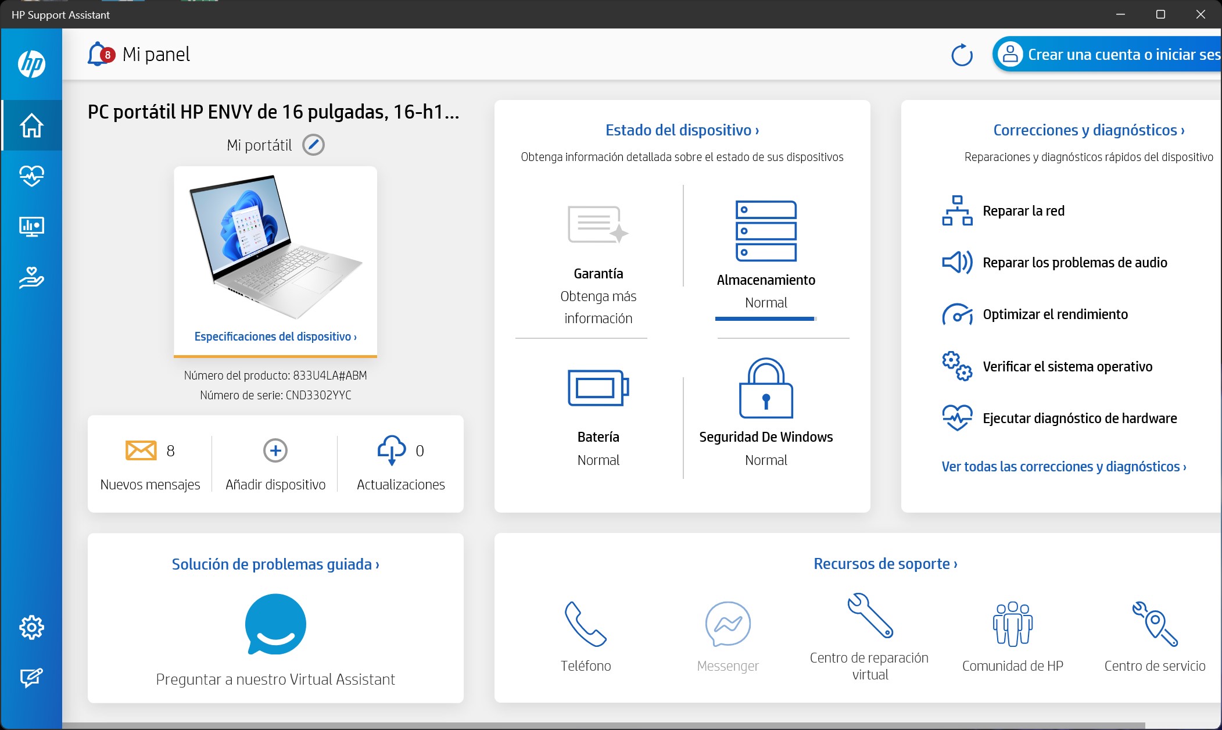Click the audio speaker repair icon
The width and height of the screenshot is (1222, 730).
[957, 263]
